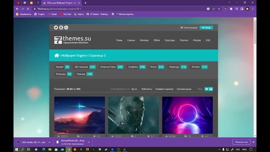Show hidden system tray icons chevron
This screenshot has height=152, width=270.
coord(219,149)
